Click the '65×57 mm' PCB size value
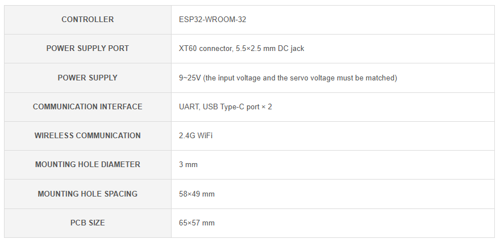 click(197, 223)
